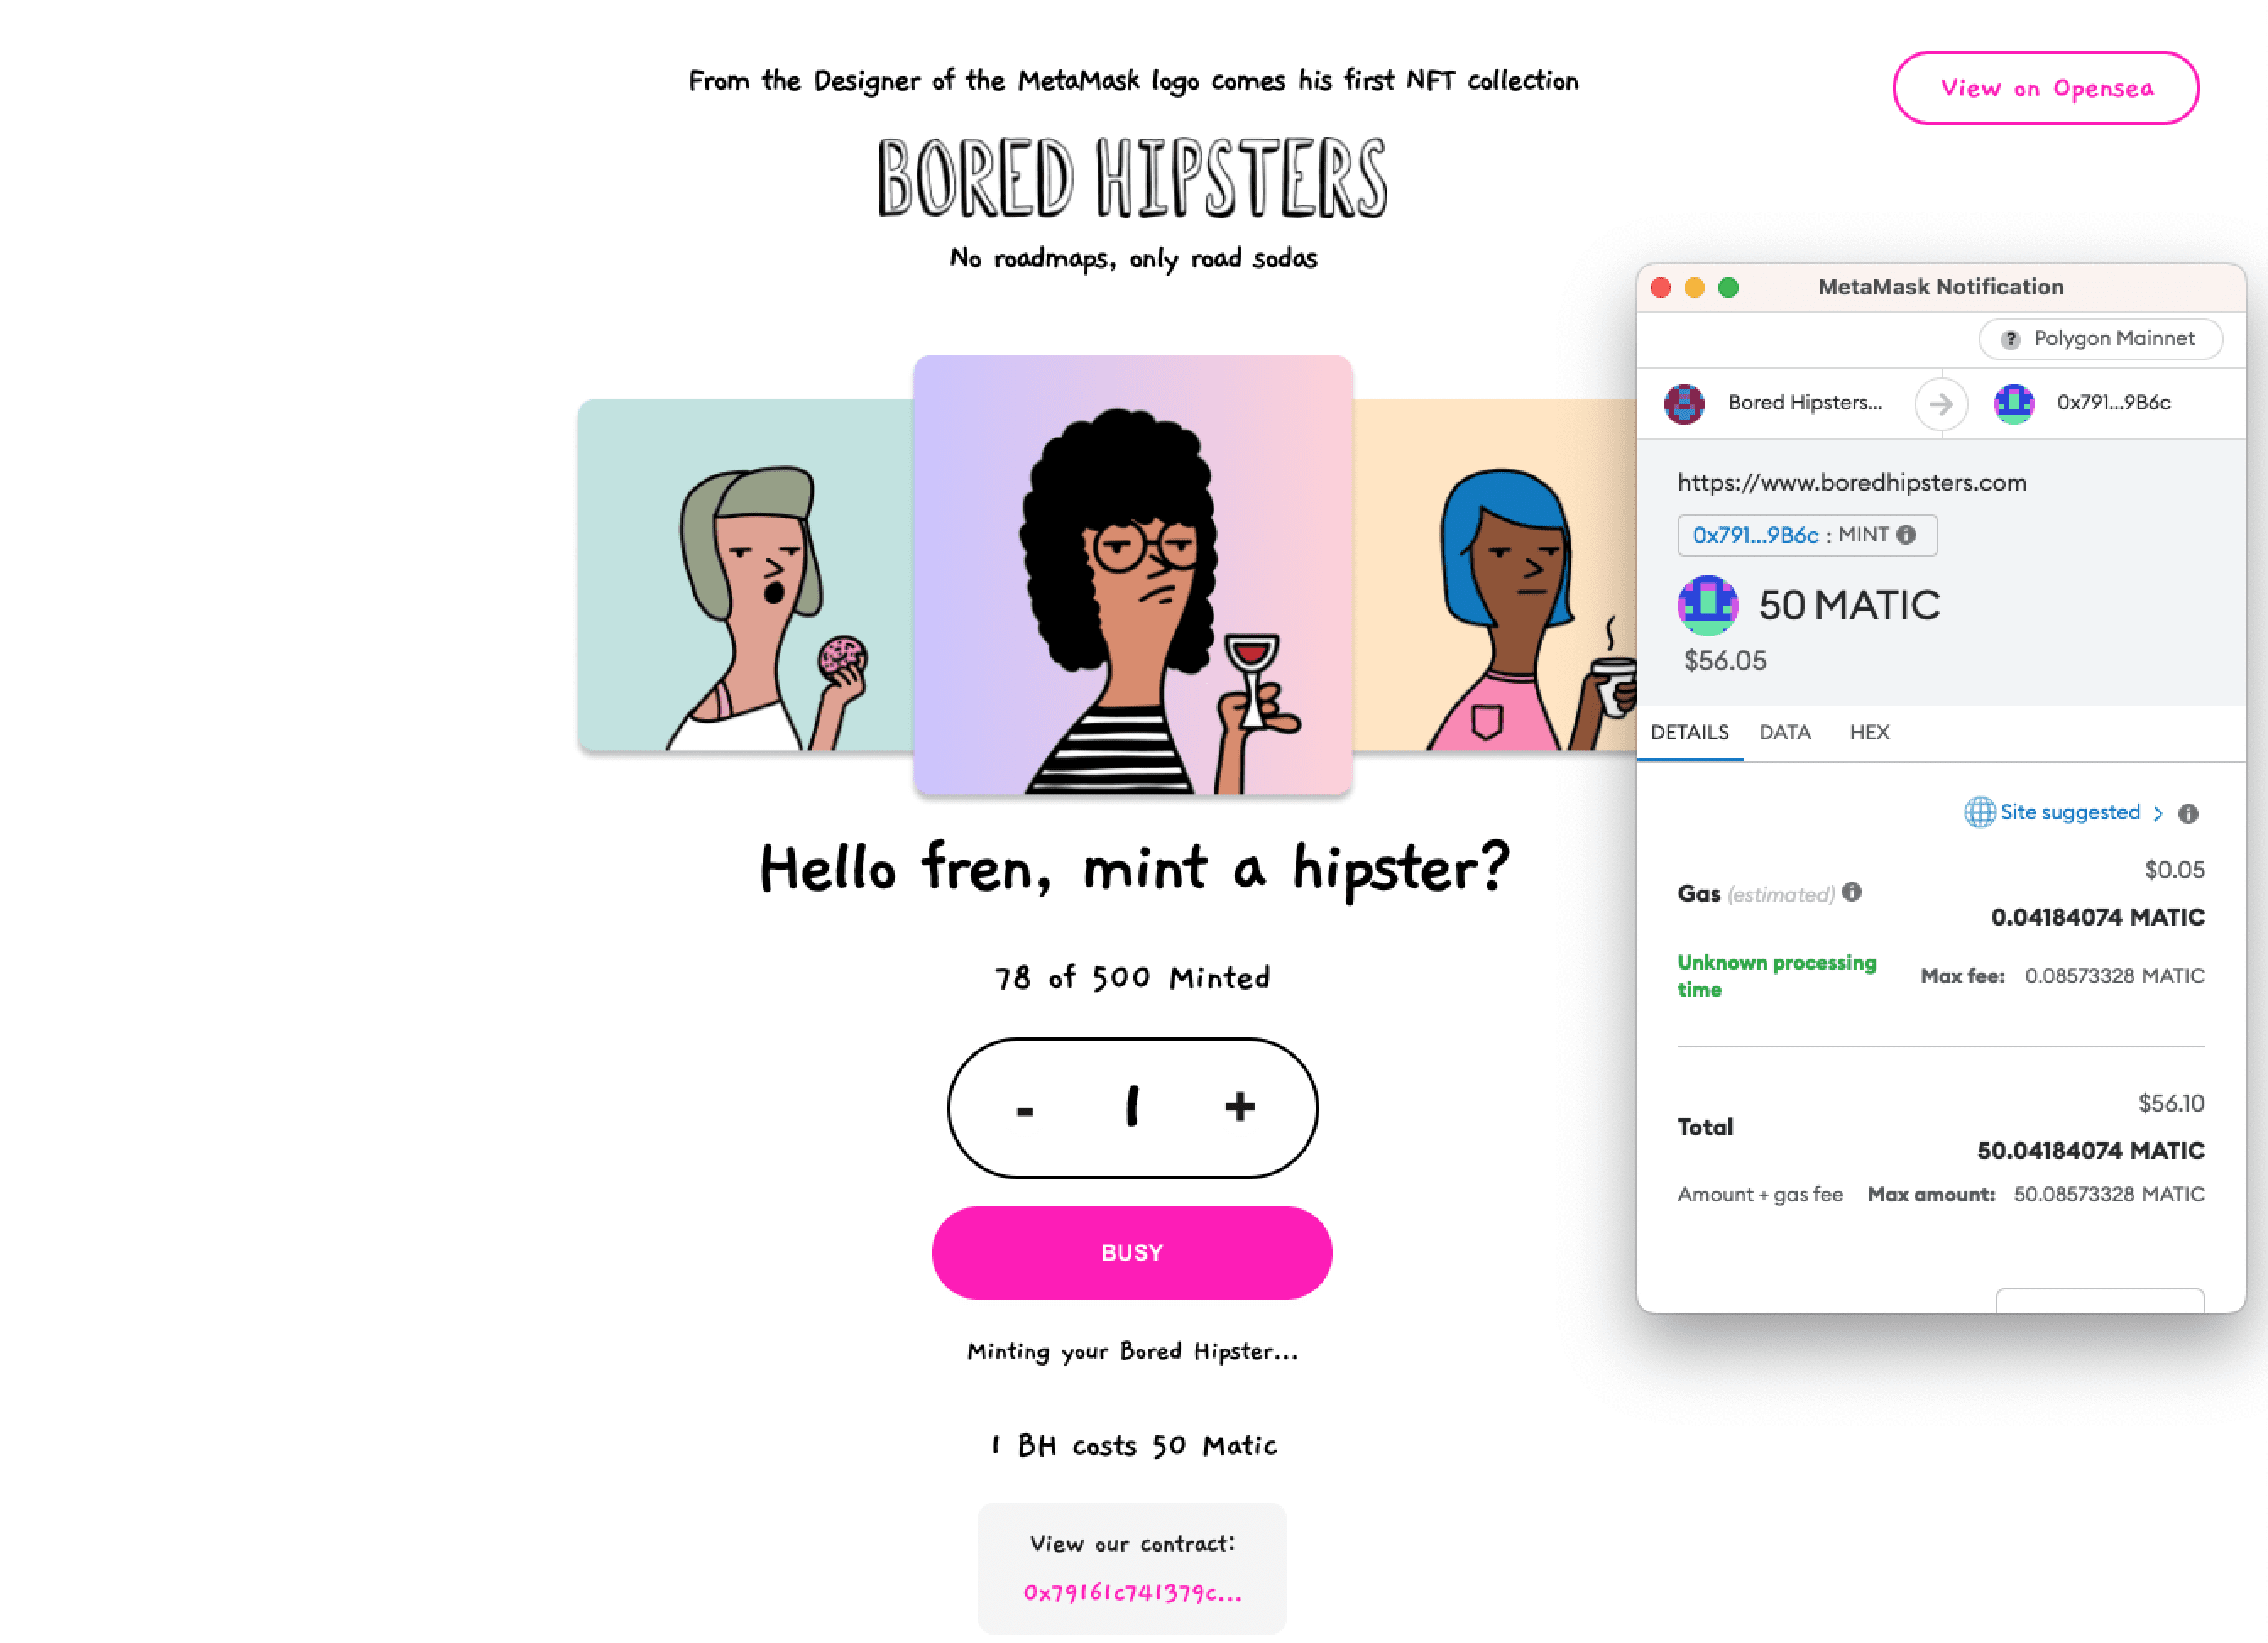Switch to the DATA tab
Screen dimensions: 2268x1643
(1785, 733)
